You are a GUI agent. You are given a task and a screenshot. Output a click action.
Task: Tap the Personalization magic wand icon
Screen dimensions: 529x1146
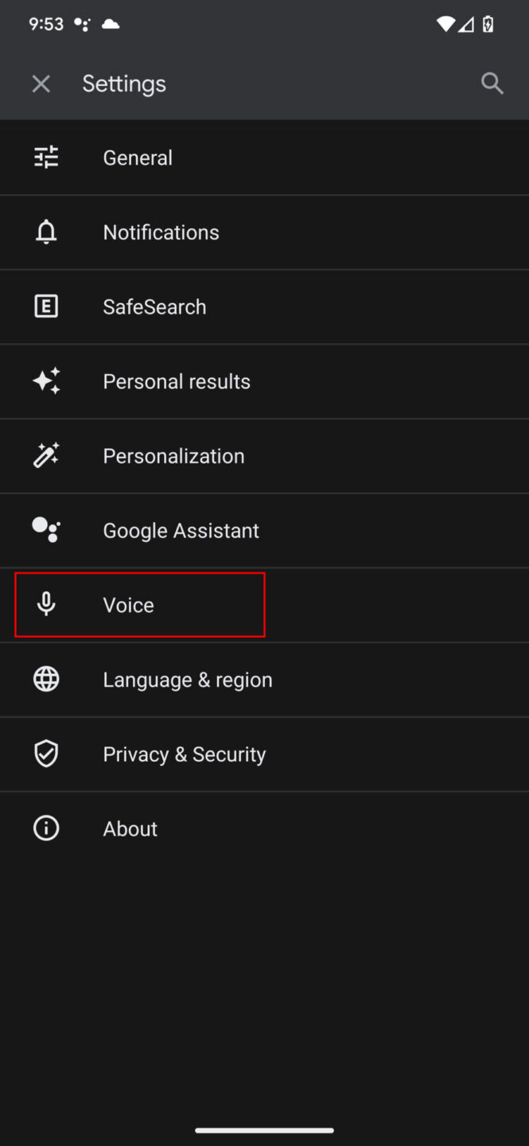pyautogui.click(x=46, y=454)
